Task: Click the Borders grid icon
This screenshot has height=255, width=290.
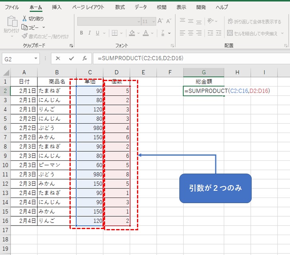Action: (115, 33)
